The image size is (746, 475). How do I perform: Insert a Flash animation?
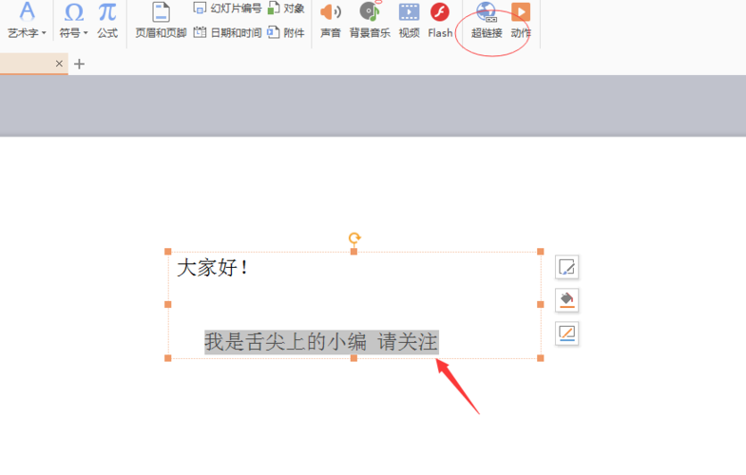[440, 20]
